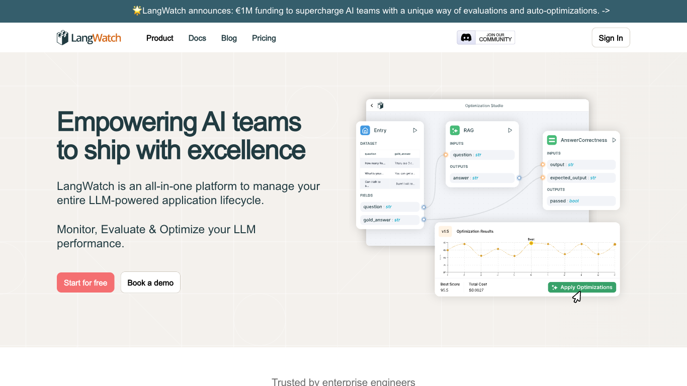687x386 pixels.
Task: Click the v1.5 version badge
Action: click(x=445, y=231)
